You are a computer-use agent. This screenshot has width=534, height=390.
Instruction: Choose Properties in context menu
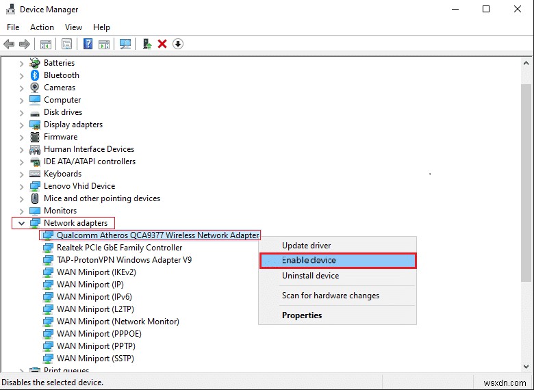pyautogui.click(x=337, y=315)
